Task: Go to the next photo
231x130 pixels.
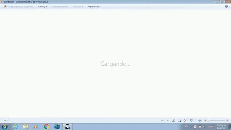Action: (168, 121)
